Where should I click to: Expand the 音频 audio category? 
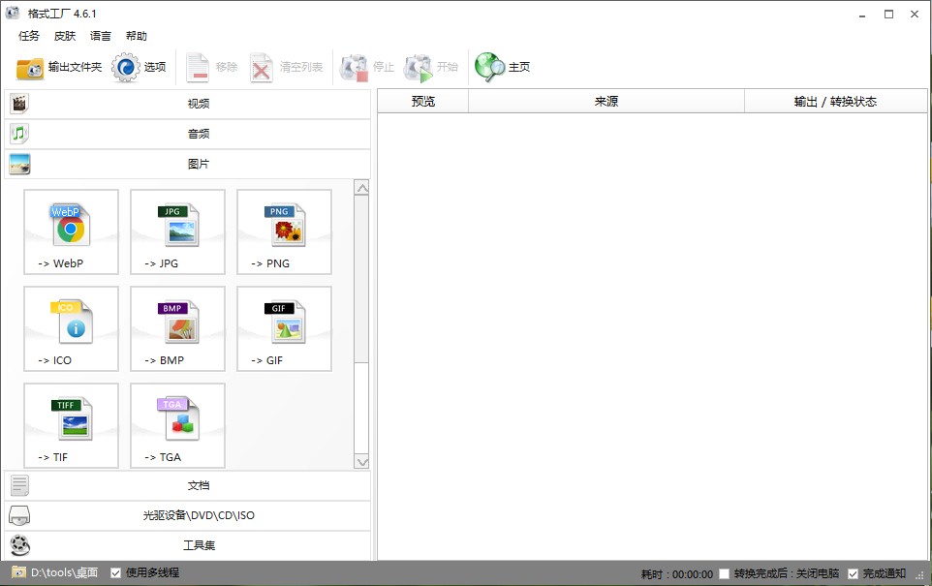click(187, 134)
